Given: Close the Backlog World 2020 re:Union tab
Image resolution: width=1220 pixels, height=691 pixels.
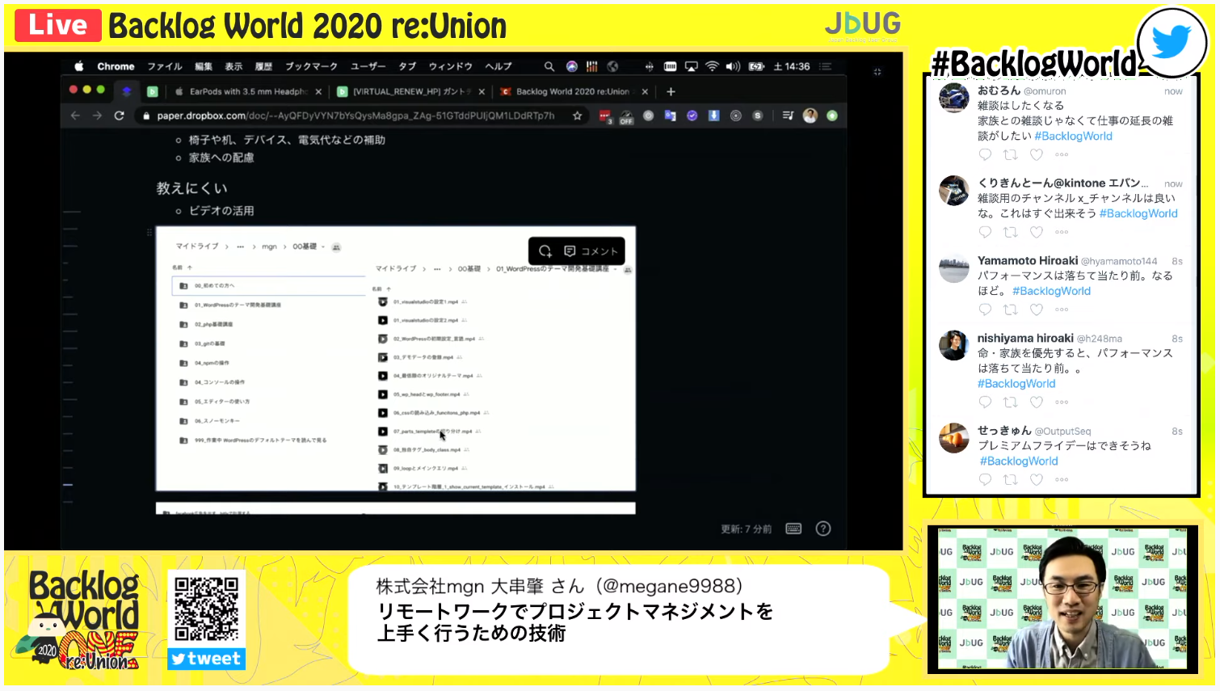Looking at the screenshot, I should pos(645,91).
